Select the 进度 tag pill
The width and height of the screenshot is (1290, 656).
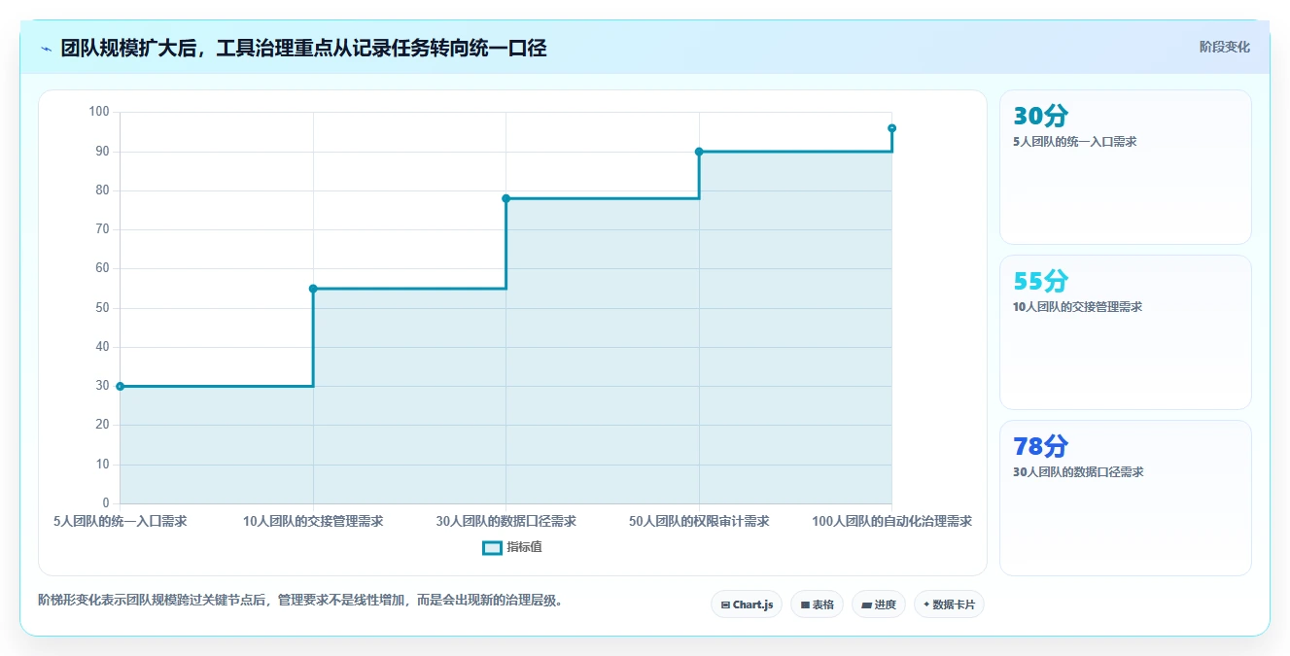[x=879, y=604]
